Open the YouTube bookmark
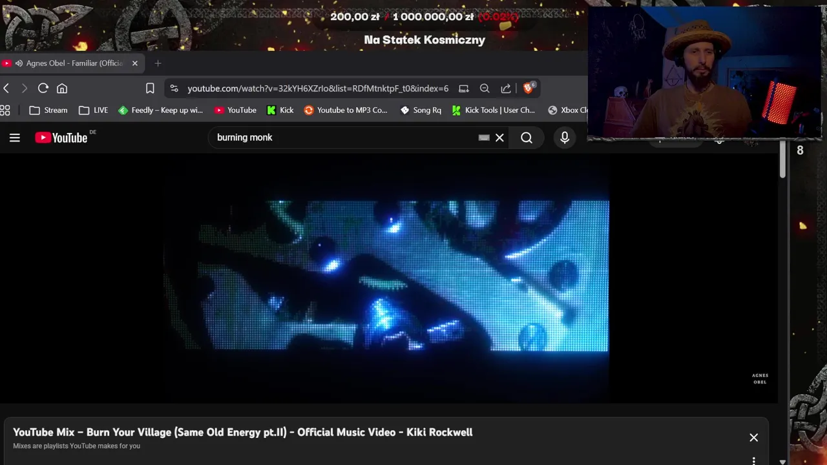827x465 pixels. click(236, 110)
